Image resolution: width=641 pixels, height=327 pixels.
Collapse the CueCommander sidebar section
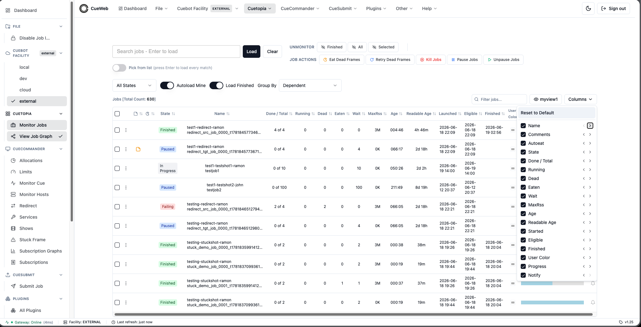click(x=61, y=149)
